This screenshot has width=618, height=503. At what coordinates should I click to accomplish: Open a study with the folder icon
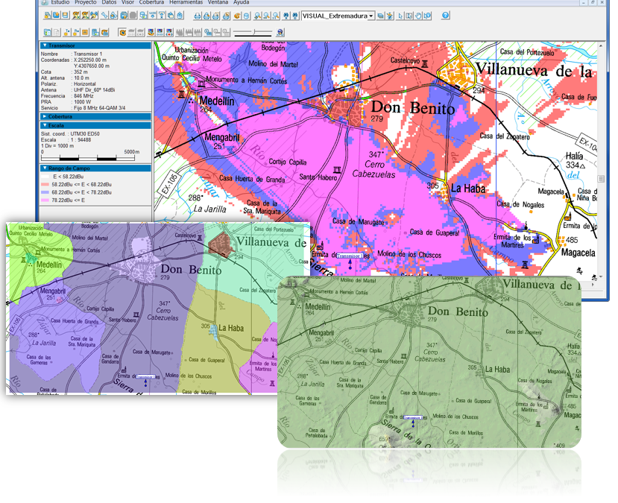[x=56, y=16]
